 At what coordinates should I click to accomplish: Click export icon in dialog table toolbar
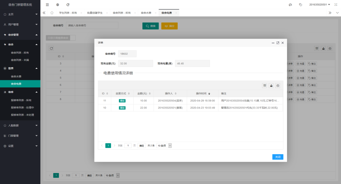pyautogui.click(x=271, y=86)
